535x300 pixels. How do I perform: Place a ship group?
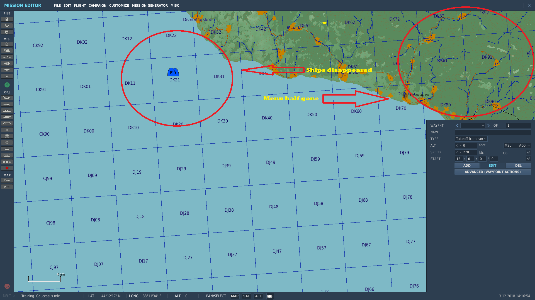(x=7, y=111)
